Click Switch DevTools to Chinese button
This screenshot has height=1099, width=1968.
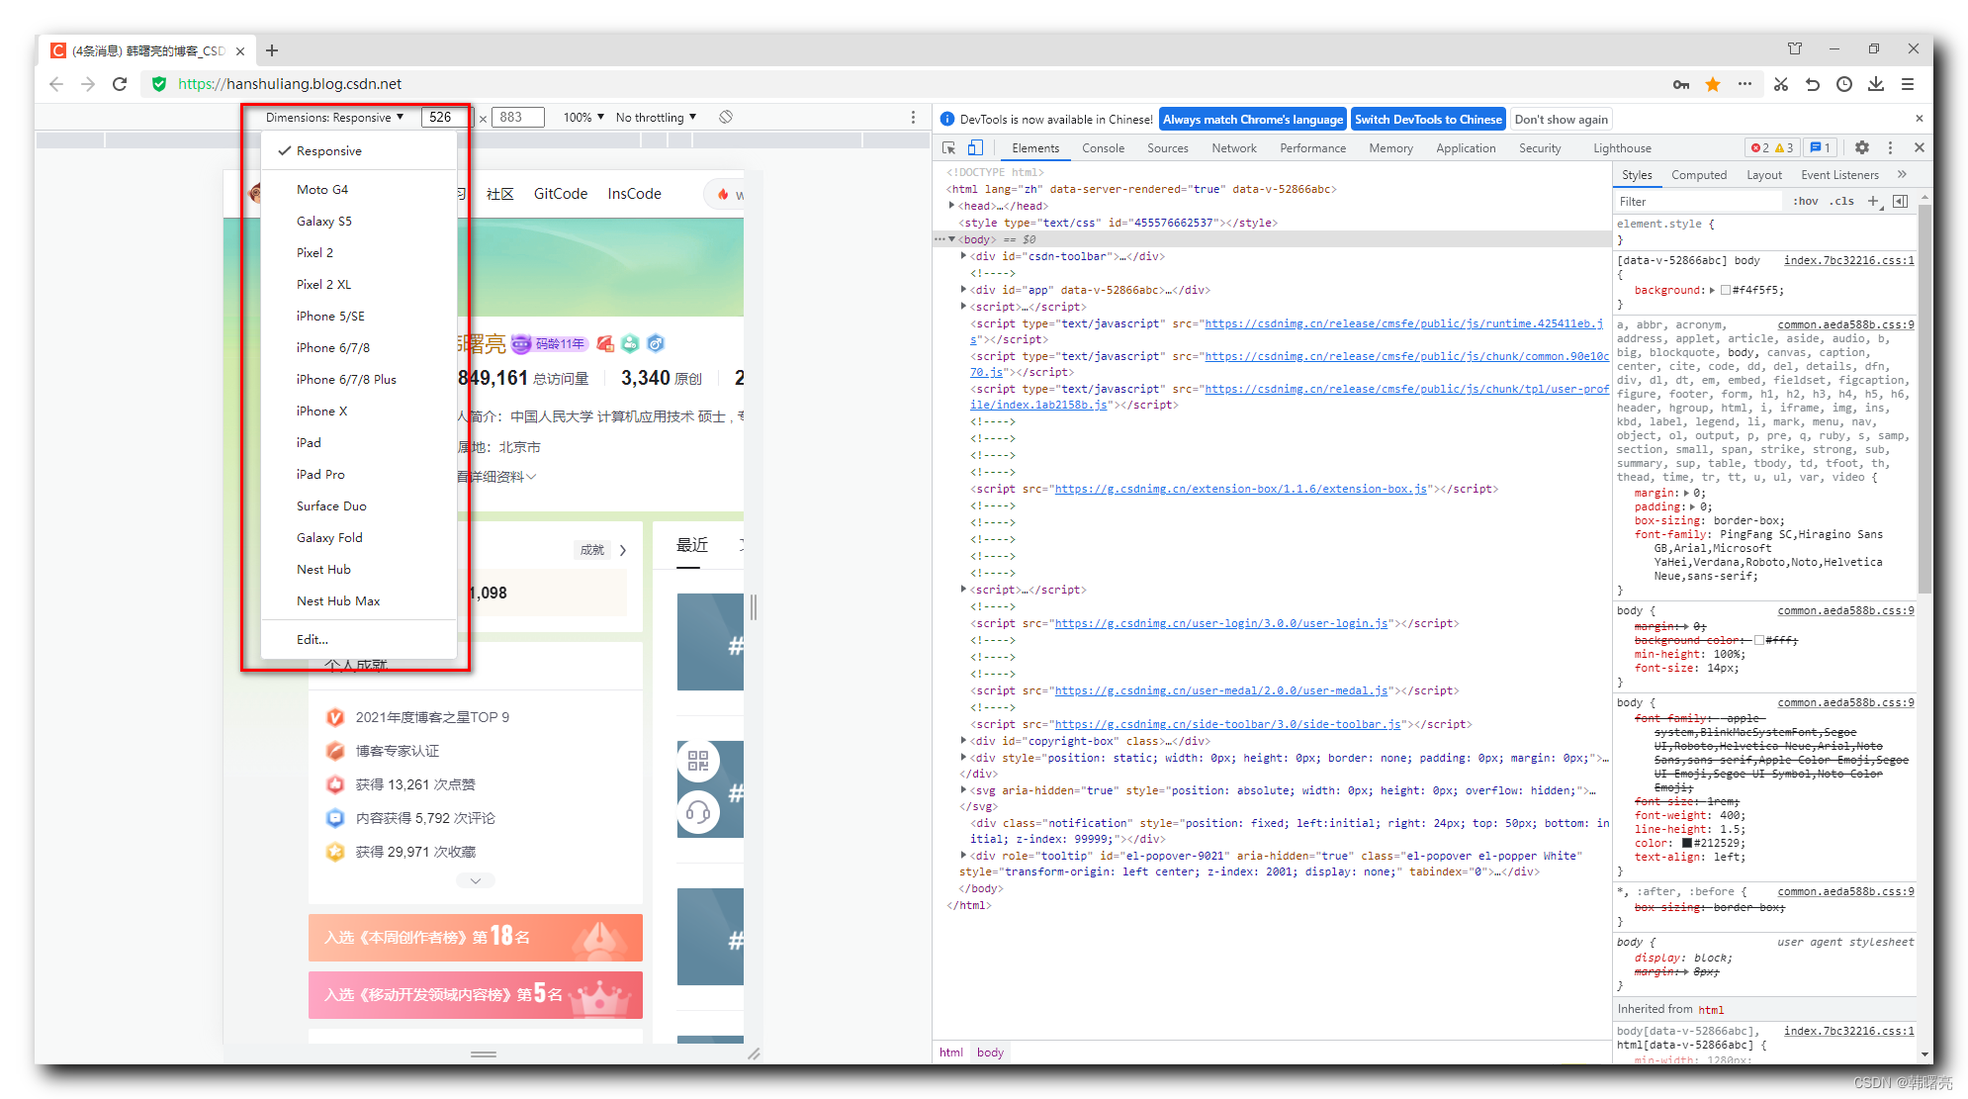tap(1431, 119)
